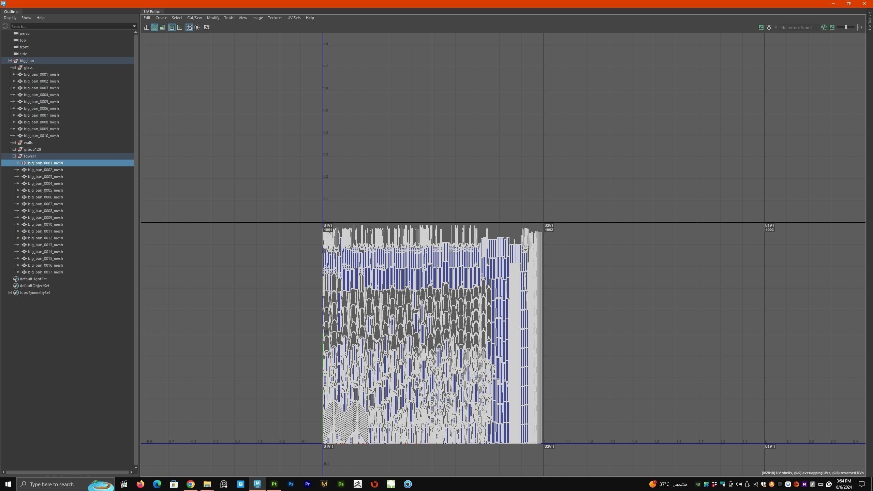This screenshot has height=491, width=873.
Task: Click the checkered pattern icon
Action: (769, 27)
